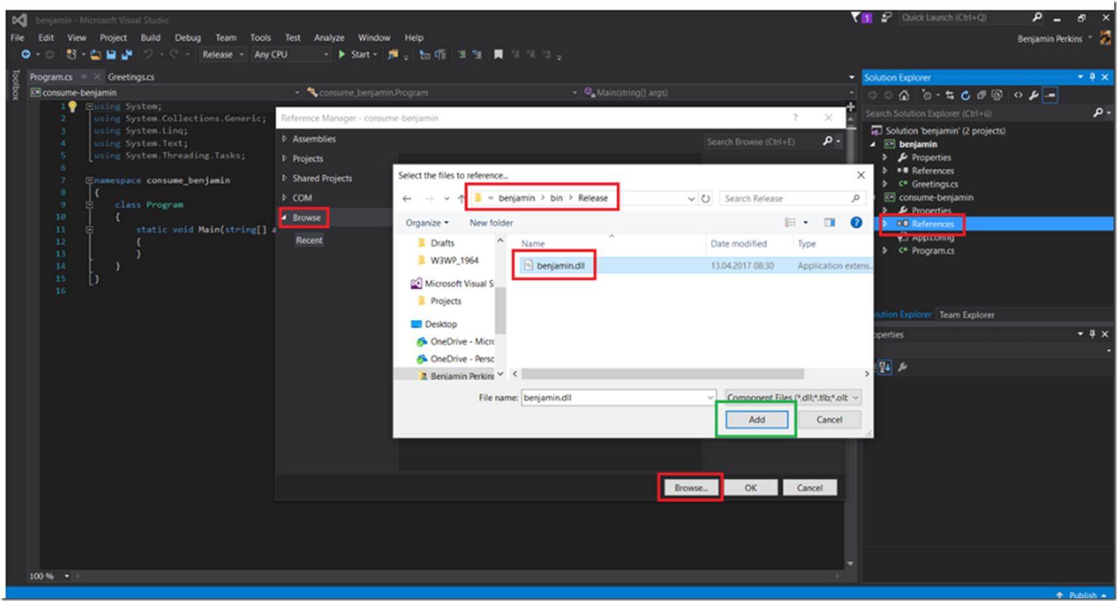Click Add button in file dialog
This screenshot has height=601, width=1117.
tap(756, 419)
